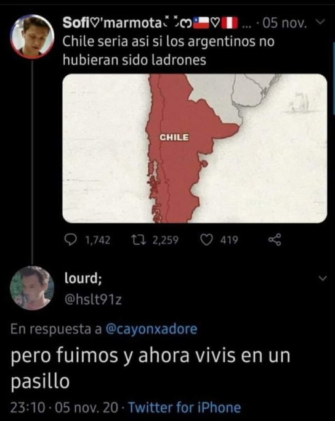Retweet the Chile map tweet
Screen dimensions: 335x421
[x=139, y=240]
